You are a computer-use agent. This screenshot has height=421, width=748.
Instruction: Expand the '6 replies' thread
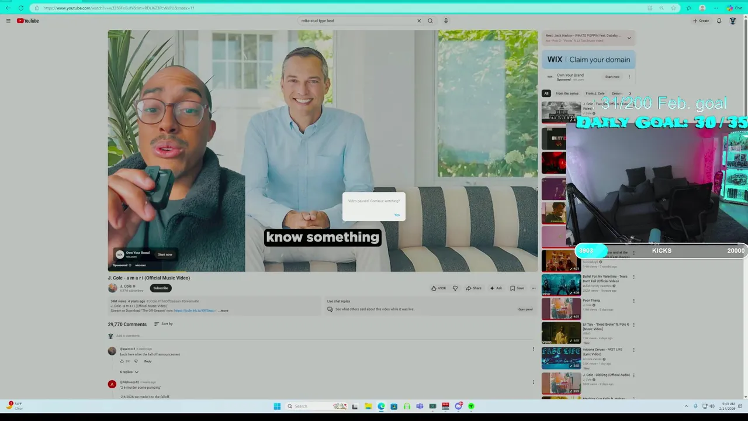(129, 372)
